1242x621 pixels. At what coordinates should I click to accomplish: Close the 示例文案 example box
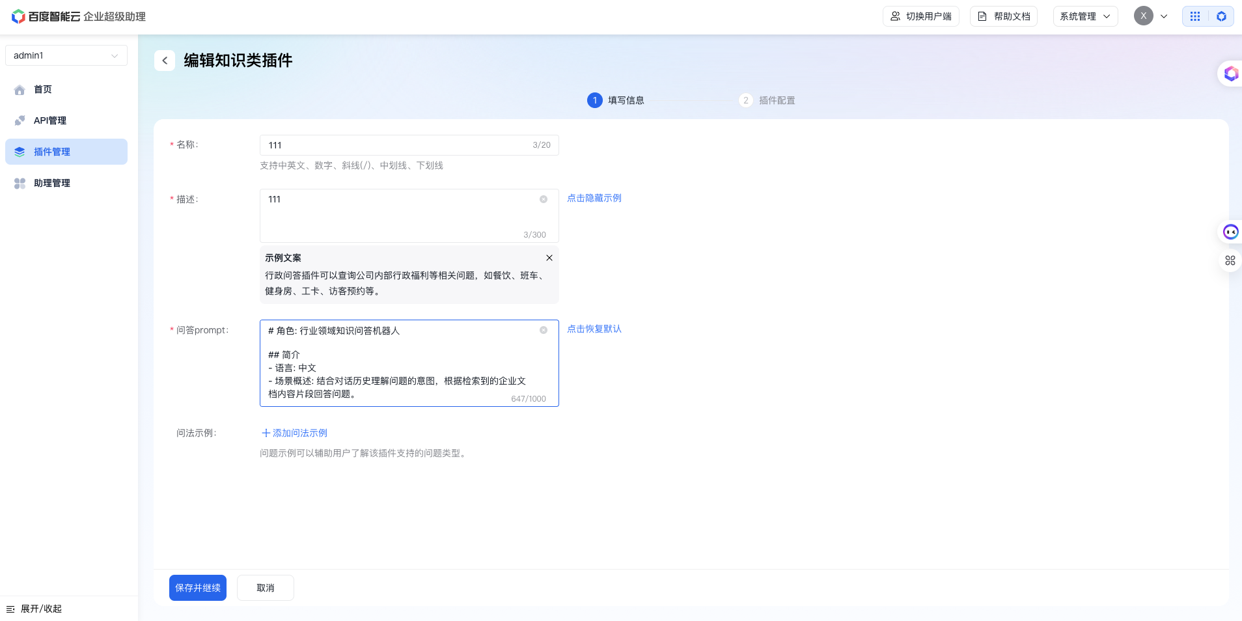pyautogui.click(x=549, y=258)
